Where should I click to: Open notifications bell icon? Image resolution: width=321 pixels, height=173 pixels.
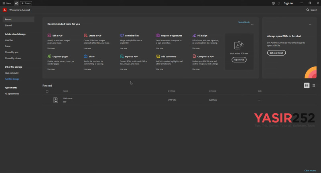(279, 3)
